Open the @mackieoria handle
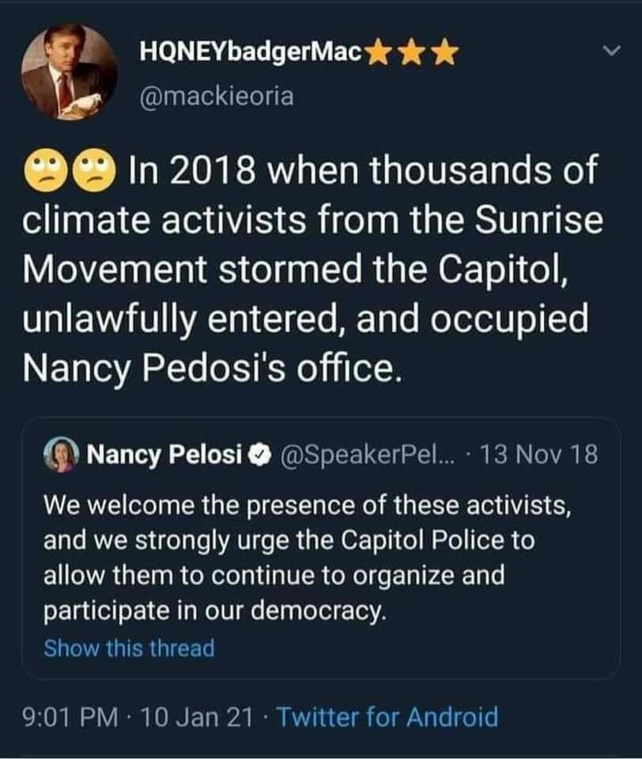 (217, 96)
